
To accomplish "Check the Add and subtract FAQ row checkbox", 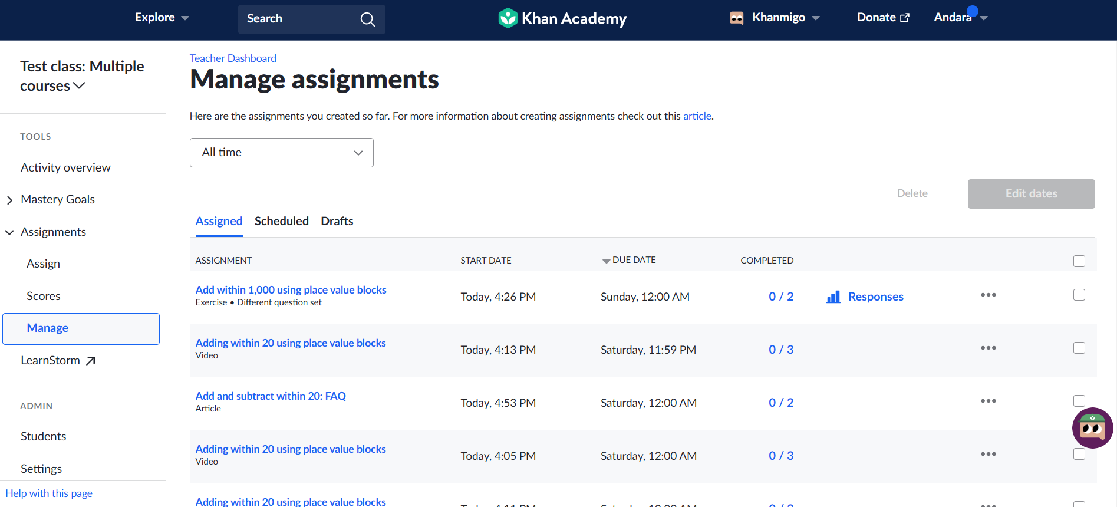I will [x=1079, y=401].
